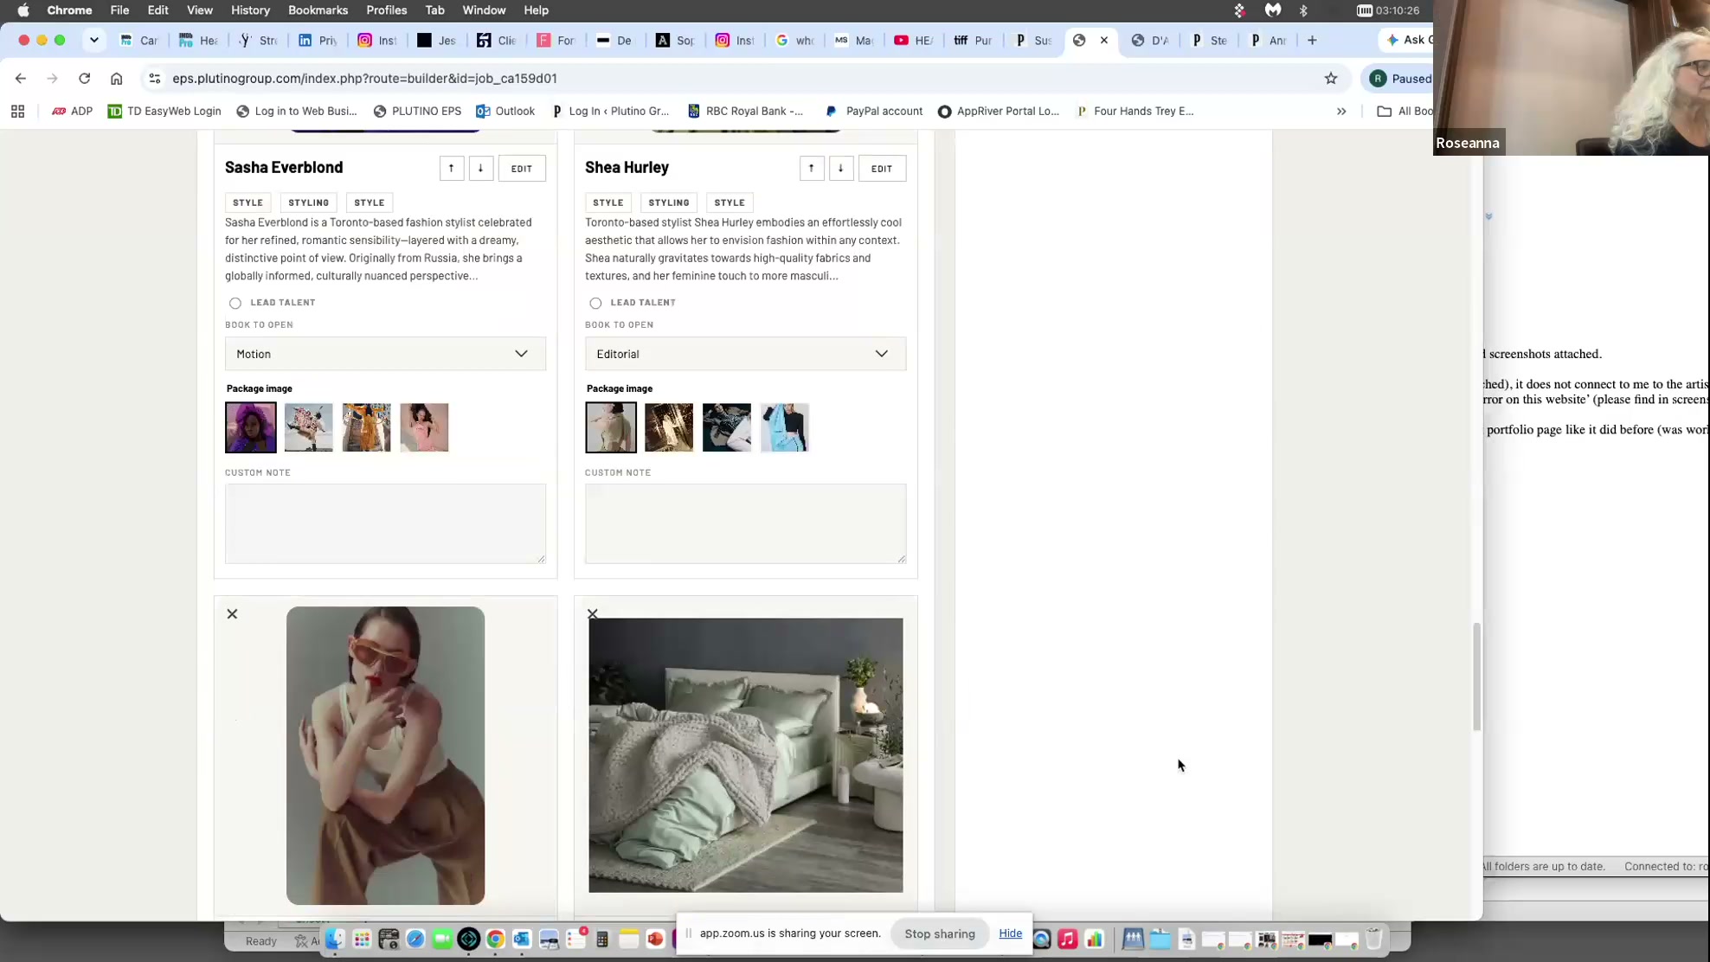
Task: Move Shea Hurley card down
Action: tap(840, 168)
